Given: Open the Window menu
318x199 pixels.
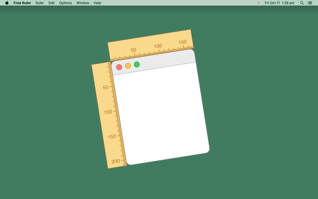Looking at the screenshot, I should 83,3.
